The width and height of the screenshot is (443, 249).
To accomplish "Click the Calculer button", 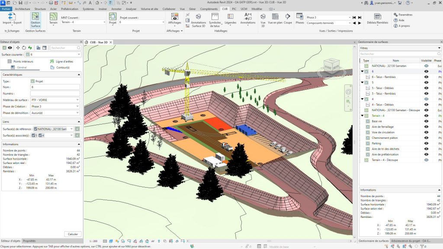I will click(73, 234).
